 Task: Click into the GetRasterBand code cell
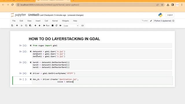click(102, 65)
